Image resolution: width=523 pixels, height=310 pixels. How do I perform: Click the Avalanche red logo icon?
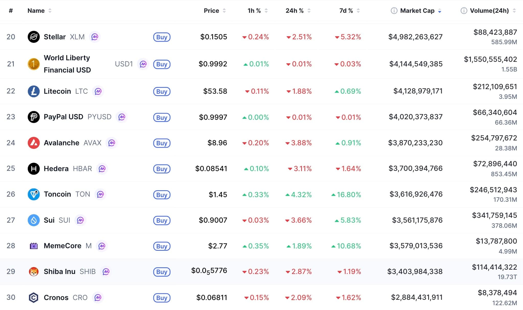click(33, 143)
